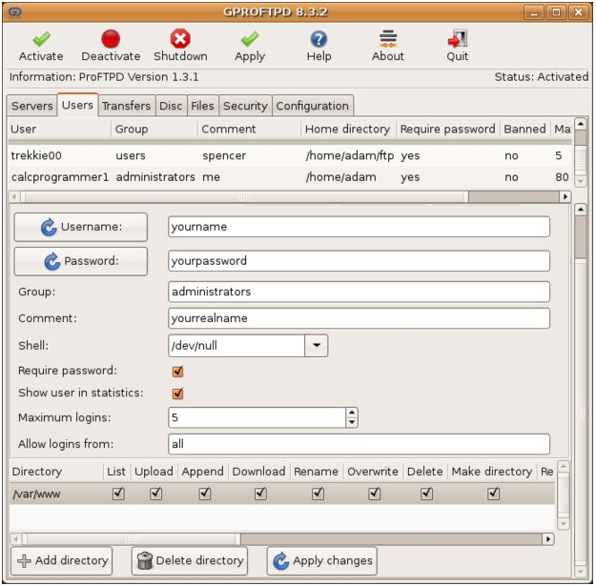
Task: Expand the Shell dropdown list
Action: click(317, 346)
